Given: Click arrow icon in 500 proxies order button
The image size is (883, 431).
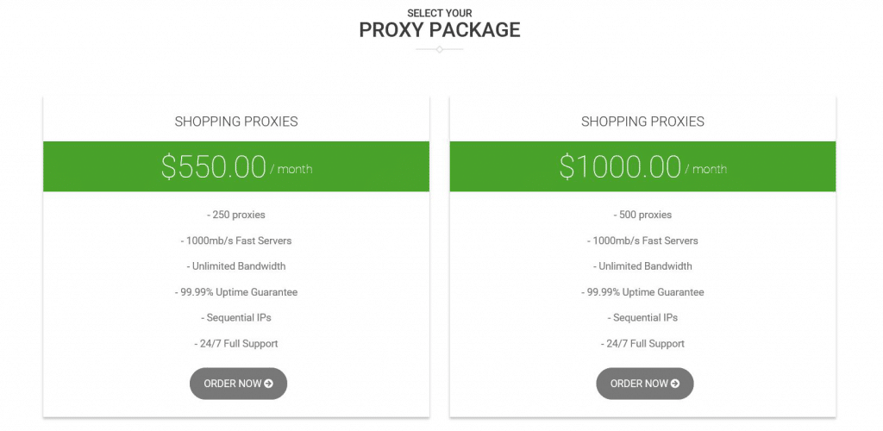Looking at the screenshot, I should coord(675,384).
